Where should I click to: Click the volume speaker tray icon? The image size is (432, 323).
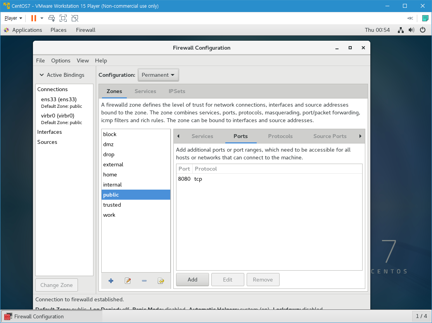pyautogui.click(x=411, y=30)
